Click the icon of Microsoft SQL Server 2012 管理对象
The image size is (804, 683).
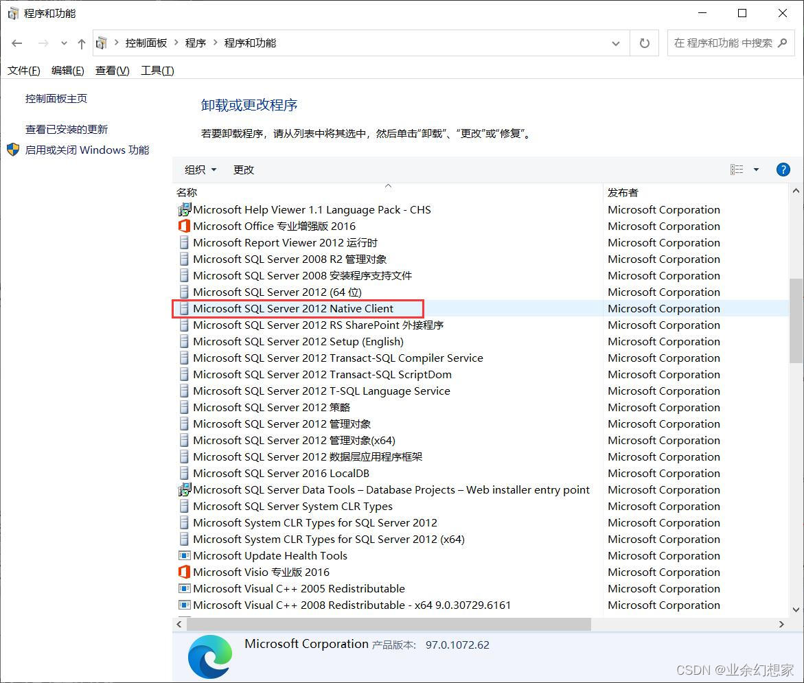tap(184, 424)
